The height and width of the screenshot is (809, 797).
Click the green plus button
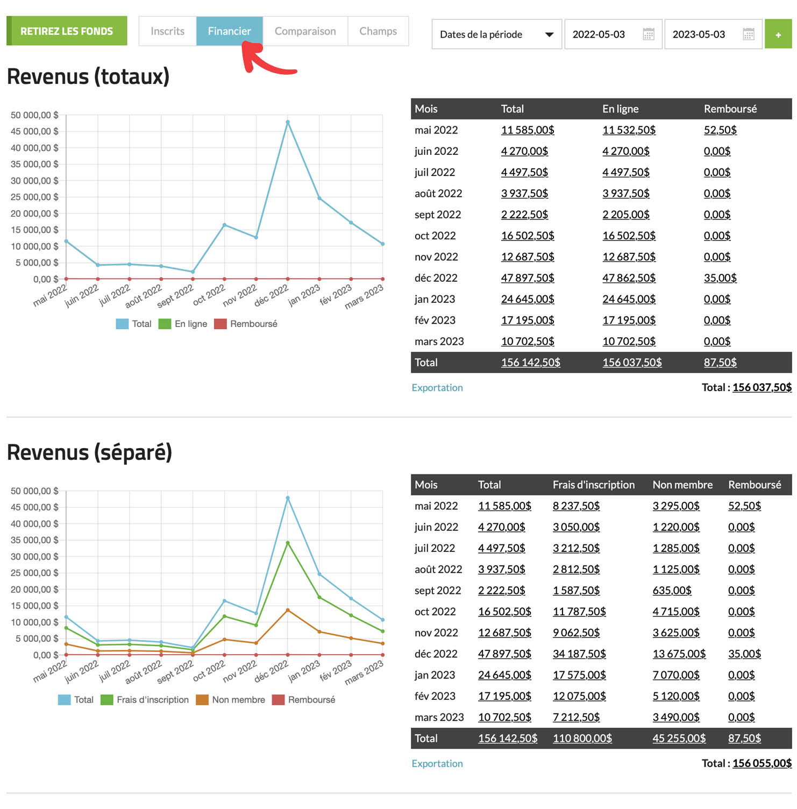778,34
